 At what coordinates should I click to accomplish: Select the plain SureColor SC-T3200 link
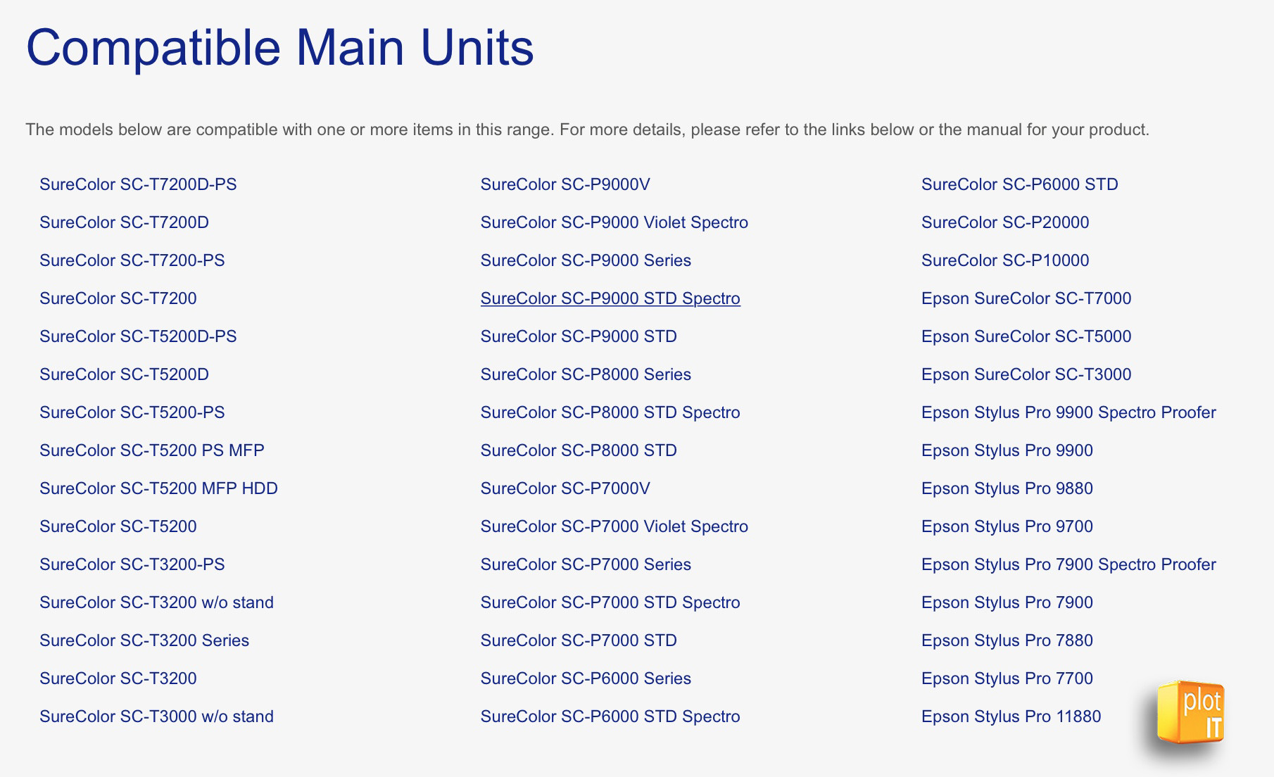(118, 678)
